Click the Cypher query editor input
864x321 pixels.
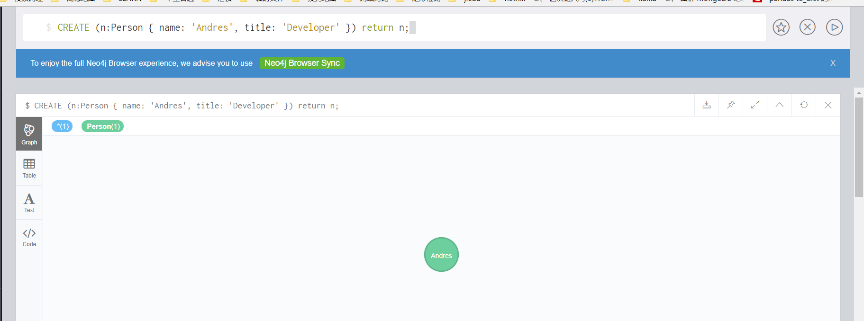click(x=394, y=27)
